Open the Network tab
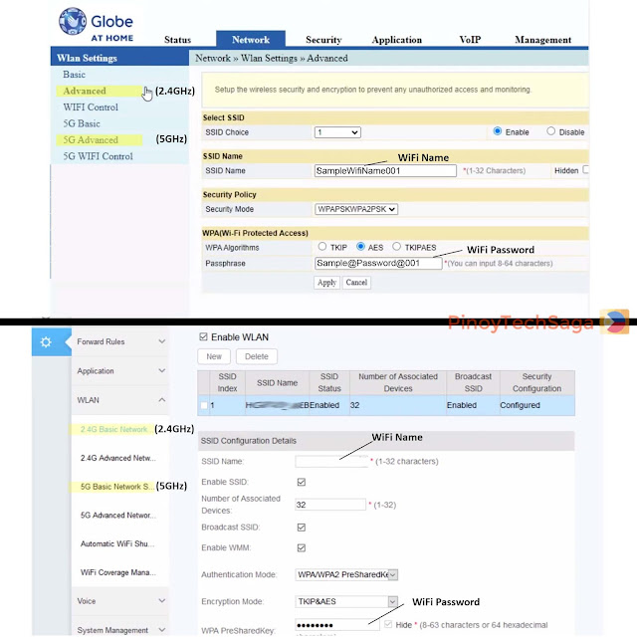 (251, 39)
